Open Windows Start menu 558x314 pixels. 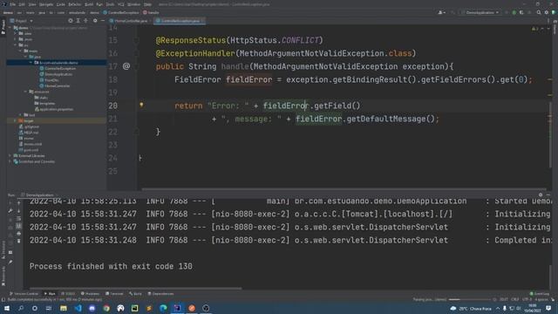point(7,308)
